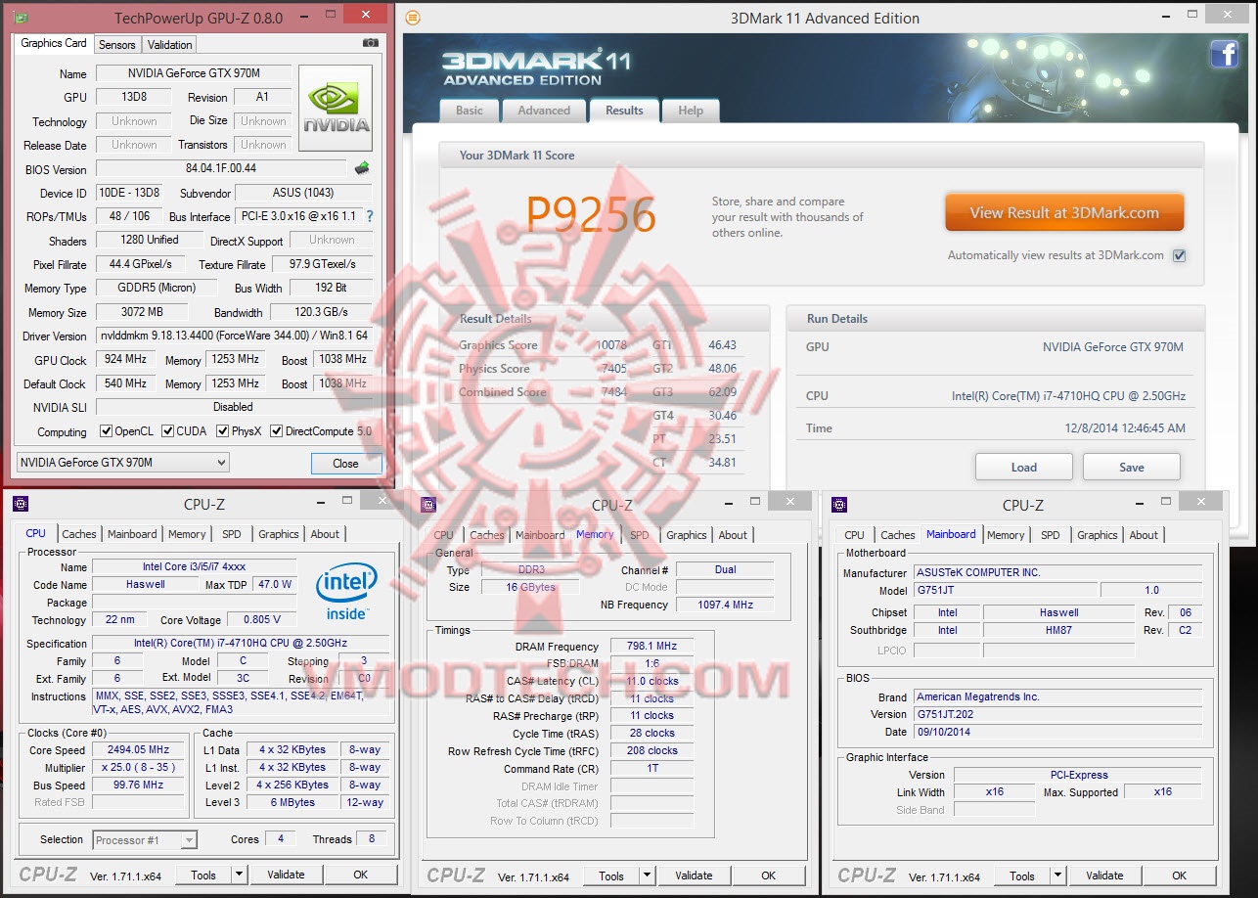Screen dimensions: 1258x898
Task: Click the NVIDIA logo in GPU-Z
Action: 336,108
